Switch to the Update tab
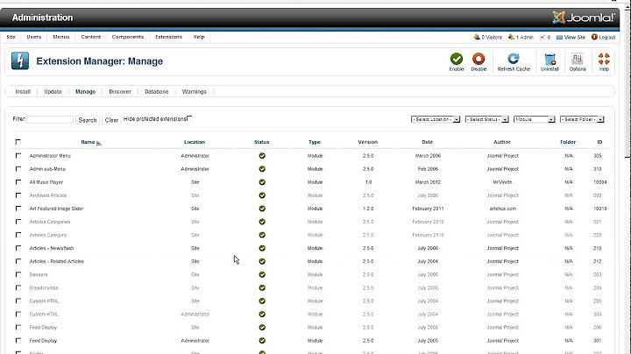Viewport: 631px width, 354px height. (53, 92)
